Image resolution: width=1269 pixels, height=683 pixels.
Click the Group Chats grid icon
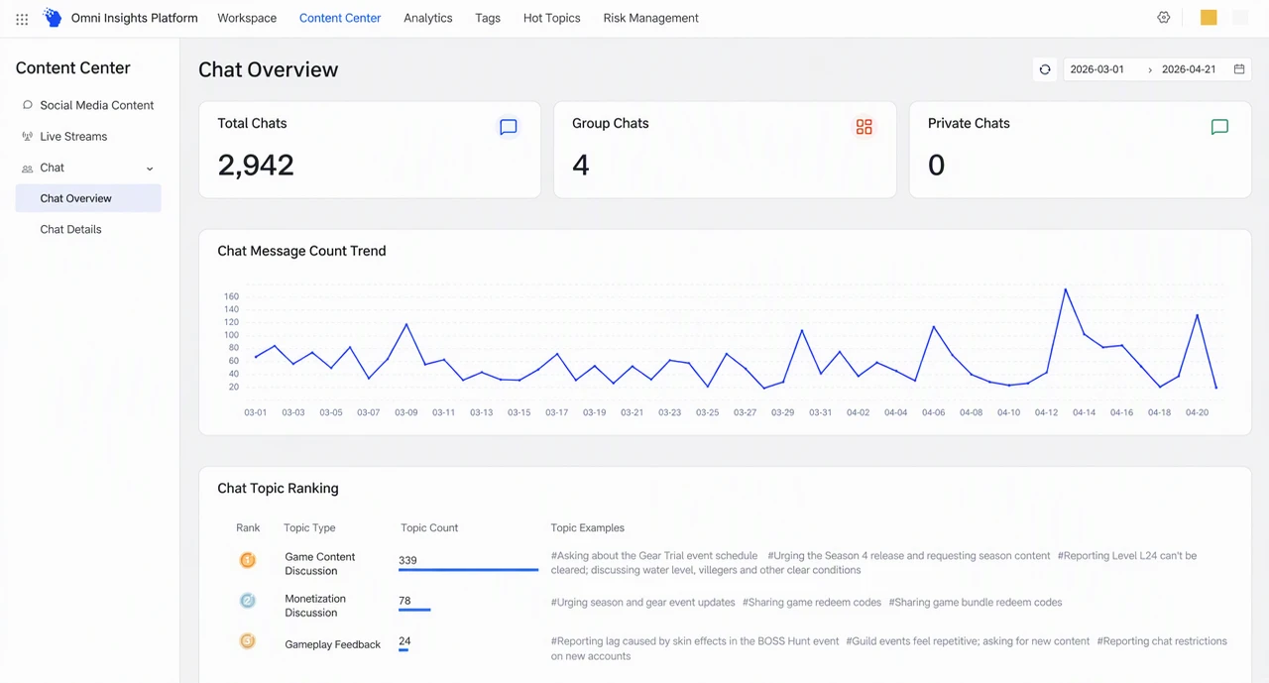pyautogui.click(x=865, y=127)
